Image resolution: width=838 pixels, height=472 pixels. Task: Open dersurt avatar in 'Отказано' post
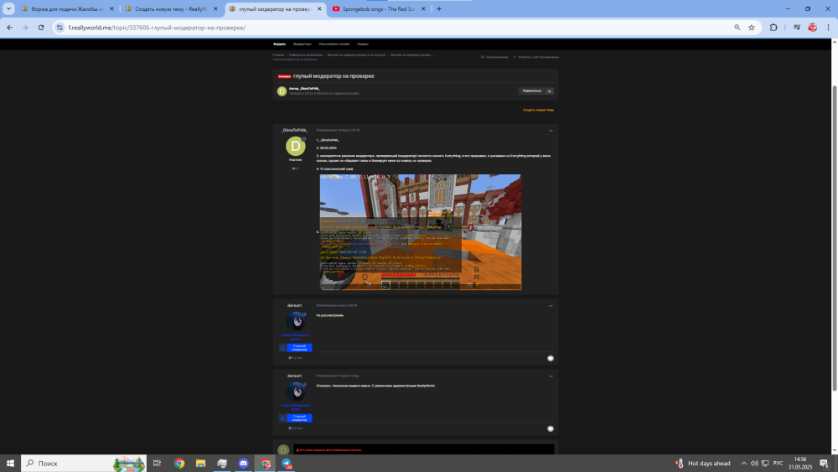tap(296, 392)
